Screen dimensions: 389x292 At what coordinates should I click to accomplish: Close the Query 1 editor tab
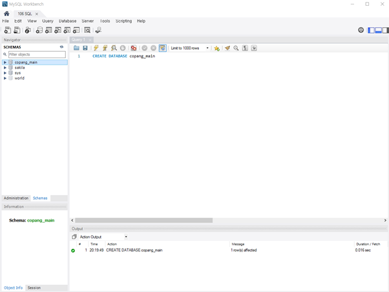tap(90, 39)
